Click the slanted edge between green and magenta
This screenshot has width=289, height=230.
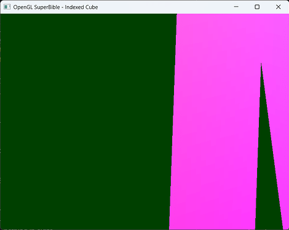[173, 121]
